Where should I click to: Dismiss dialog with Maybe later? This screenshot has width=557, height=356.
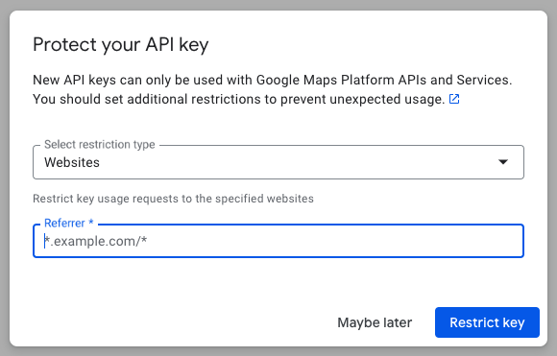pyautogui.click(x=375, y=322)
